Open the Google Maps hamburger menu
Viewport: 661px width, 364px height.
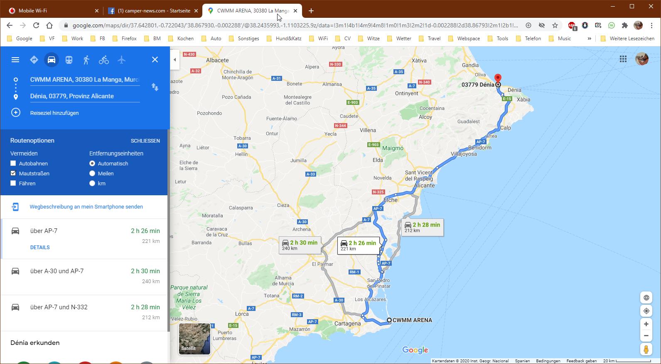pos(15,60)
